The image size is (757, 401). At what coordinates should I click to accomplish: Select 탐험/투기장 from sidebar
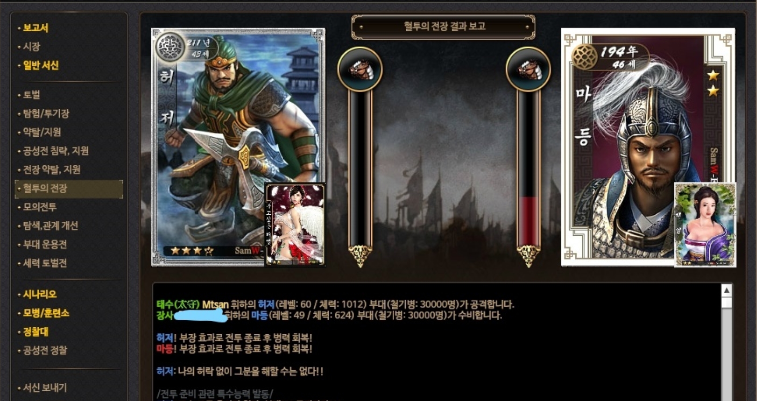[46, 113]
